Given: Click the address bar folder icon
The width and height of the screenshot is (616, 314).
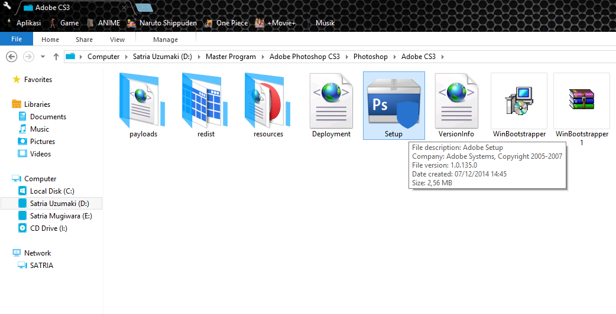Looking at the screenshot, I should point(70,57).
